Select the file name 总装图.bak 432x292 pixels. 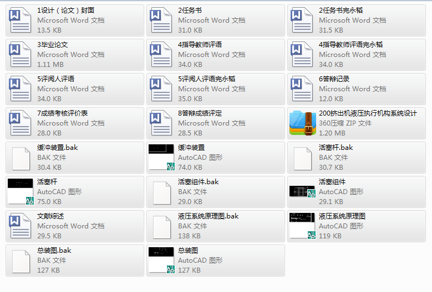54,251
